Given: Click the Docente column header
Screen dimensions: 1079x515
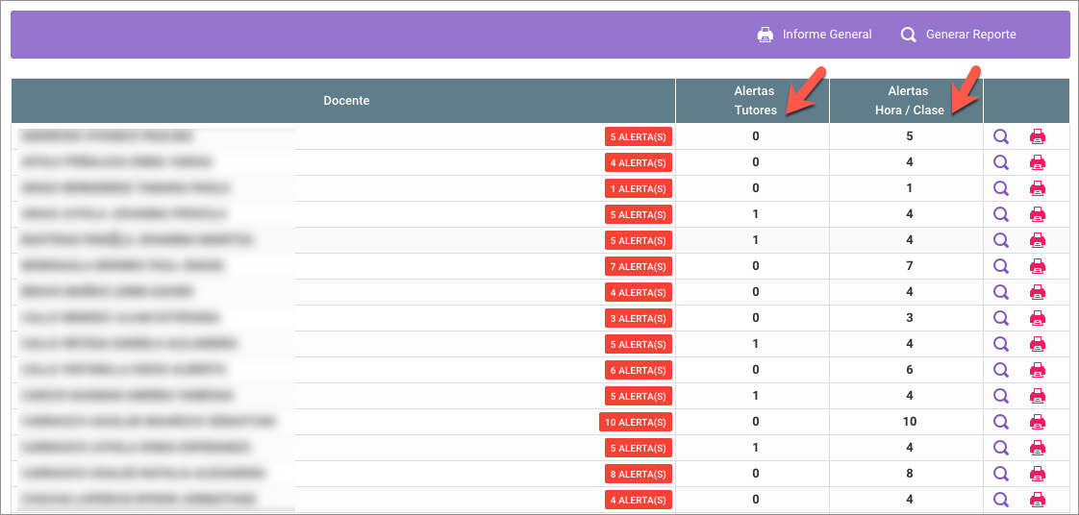Looking at the screenshot, I should [x=346, y=101].
